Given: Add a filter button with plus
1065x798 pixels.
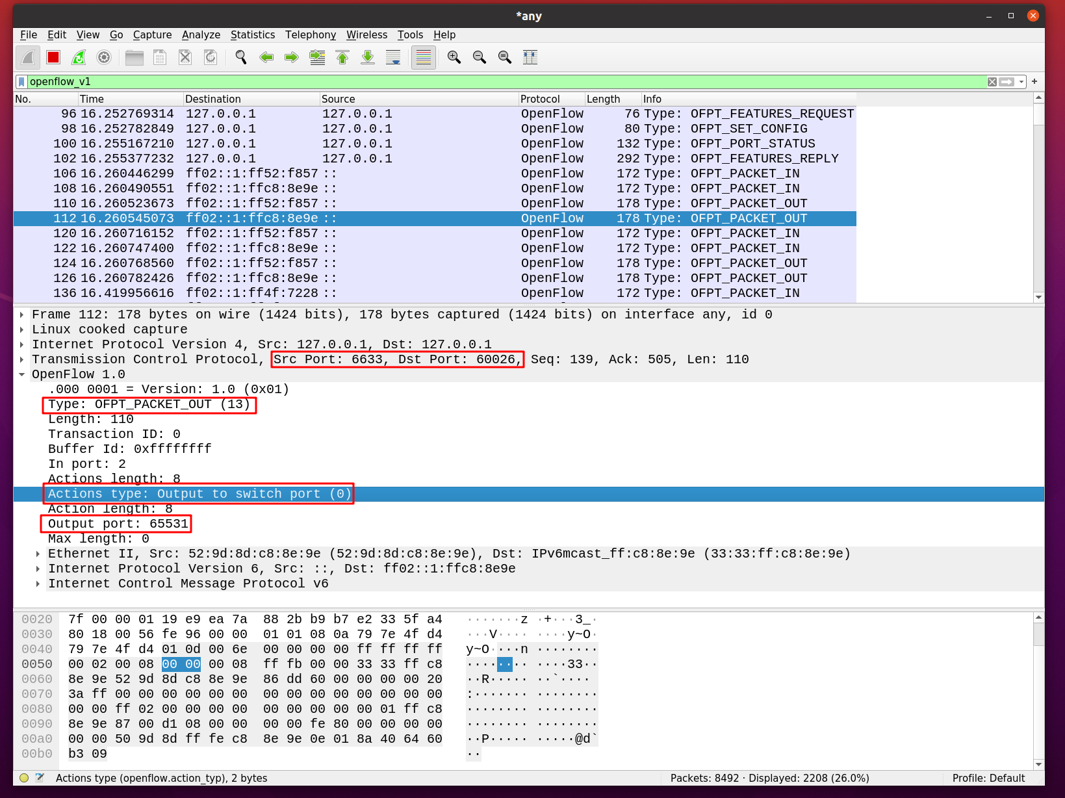Looking at the screenshot, I should click(x=1034, y=82).
